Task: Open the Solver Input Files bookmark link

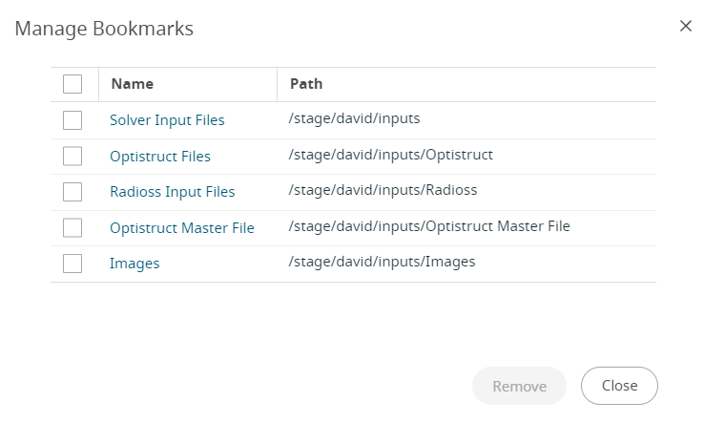Action: tap(167, 120)
